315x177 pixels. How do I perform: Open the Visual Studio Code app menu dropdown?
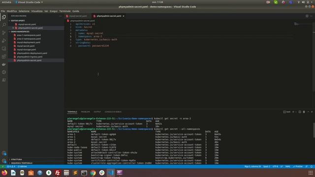coord(29,2)
